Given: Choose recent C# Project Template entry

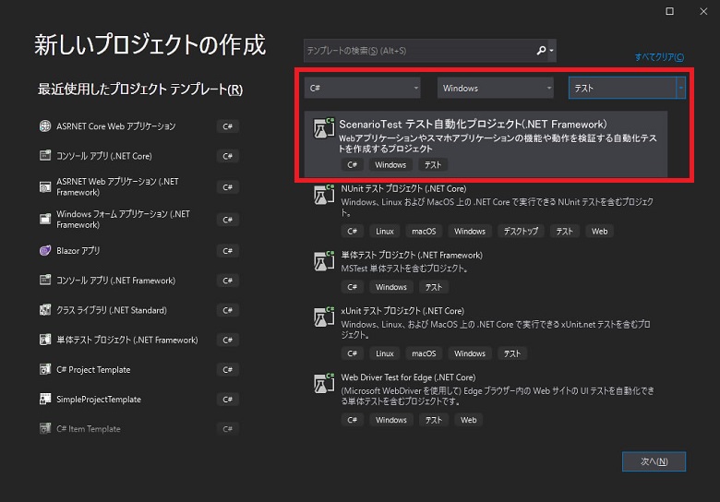Looking at the screenshot, I should pyautogui.click(x=138, y=370).
